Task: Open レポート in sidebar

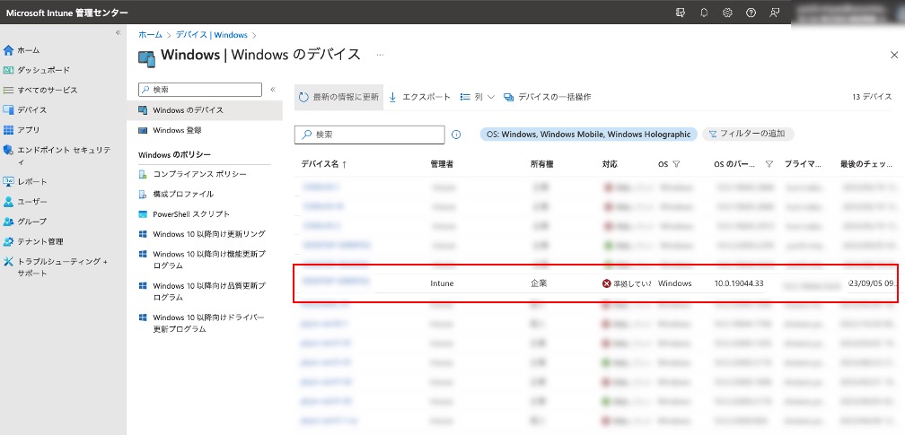Action: [x=25, y=182]
